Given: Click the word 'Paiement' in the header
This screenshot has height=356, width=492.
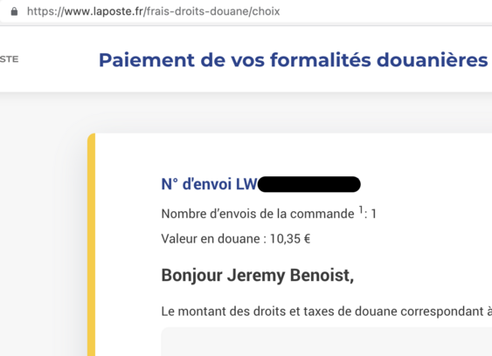Looking at the screenshot, I should coord(147,60).
